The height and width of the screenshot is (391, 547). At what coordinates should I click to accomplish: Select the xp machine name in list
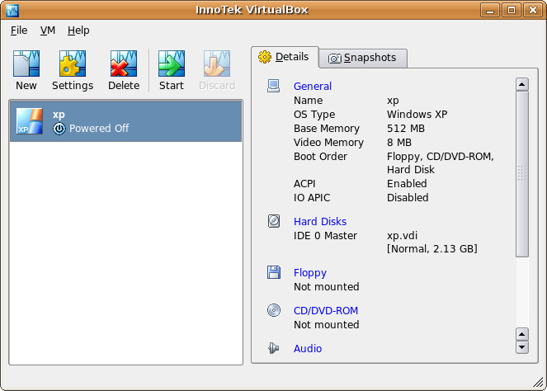click(x=59, y=115)
